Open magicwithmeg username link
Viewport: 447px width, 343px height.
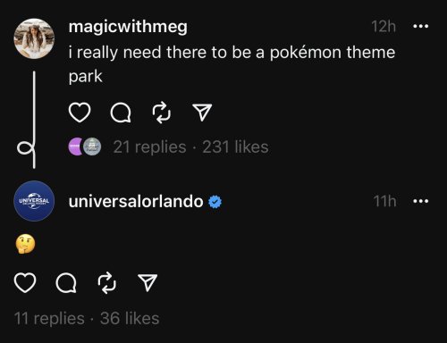(128, 27)
